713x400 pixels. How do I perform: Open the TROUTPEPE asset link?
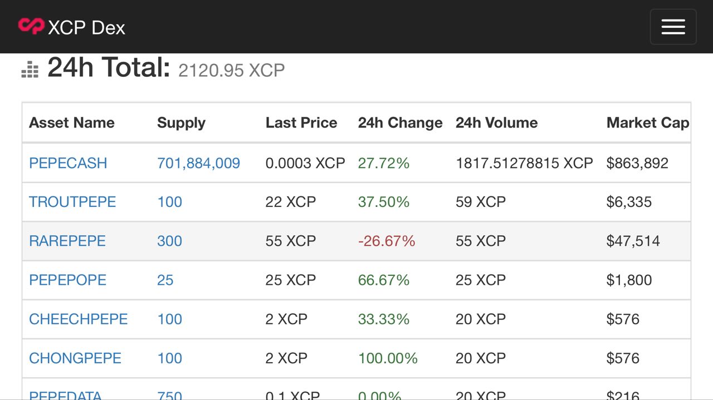(72, 202)
